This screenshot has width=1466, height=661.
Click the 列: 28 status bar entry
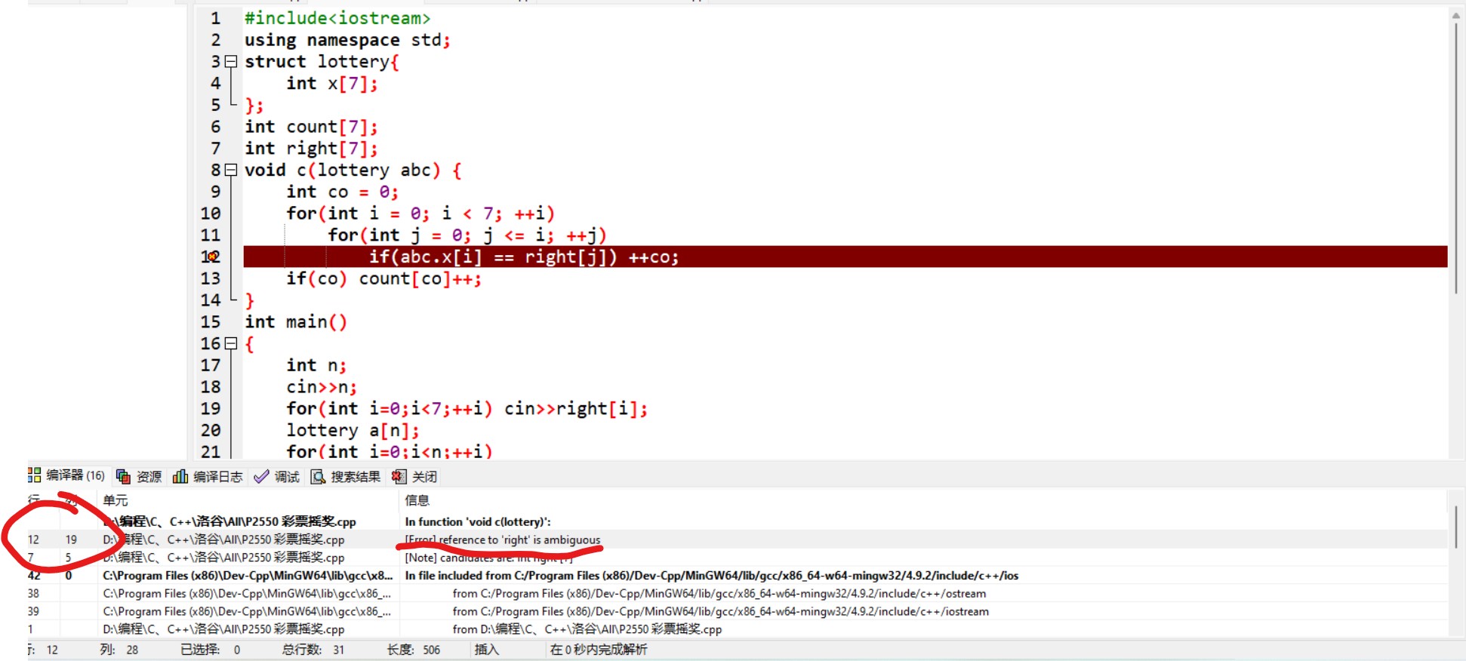pyautogui.click(x=119, y=650)
